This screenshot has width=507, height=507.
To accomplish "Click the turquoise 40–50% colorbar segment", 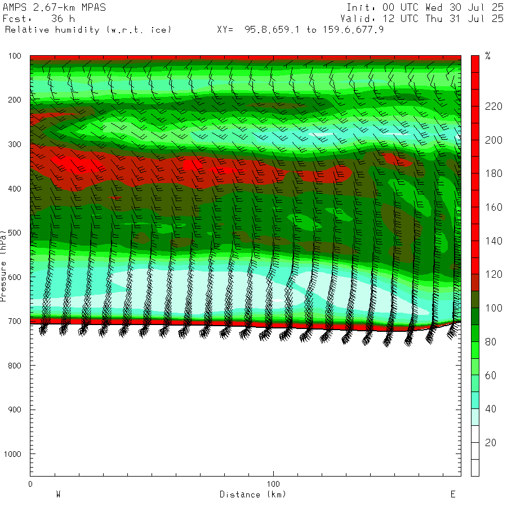I will pyautogui.click(x=475, y=401).
